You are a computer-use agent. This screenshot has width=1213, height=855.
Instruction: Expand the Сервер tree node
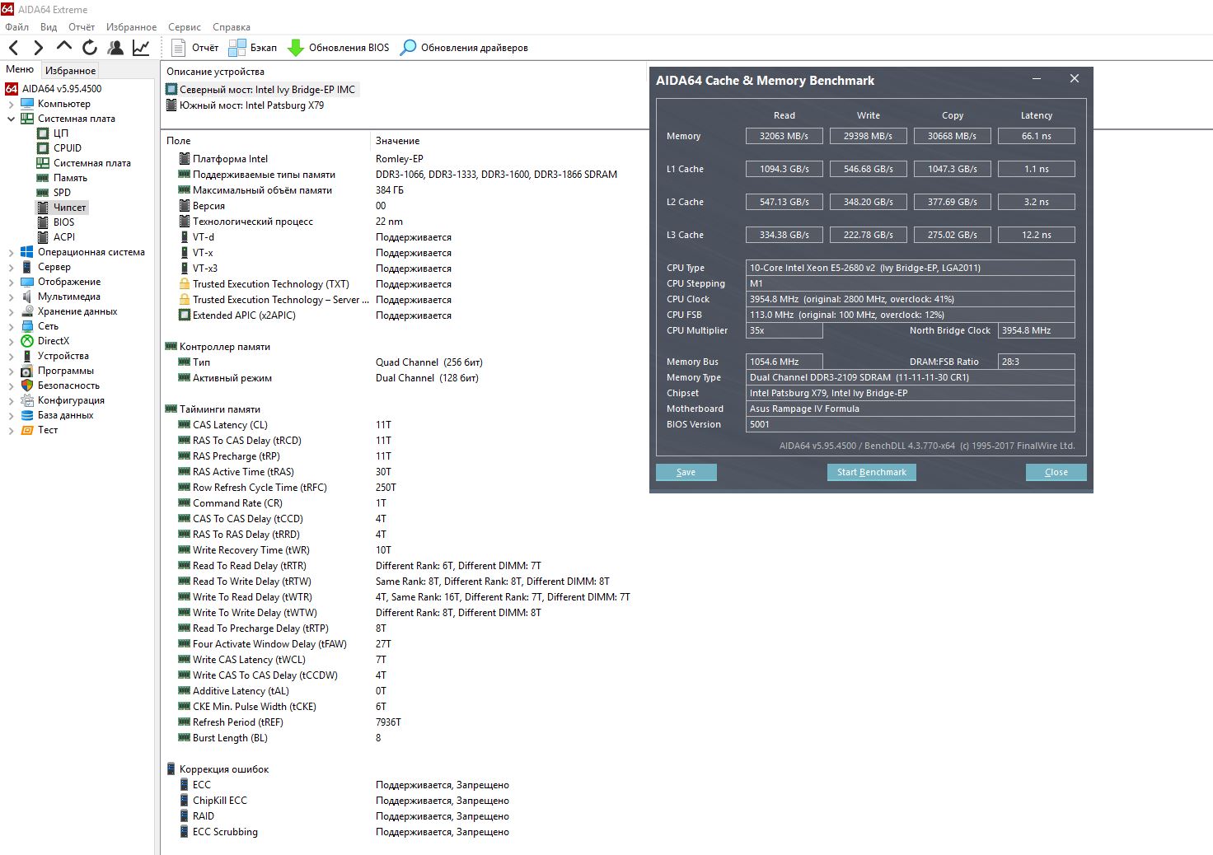[x=11, y=267]
